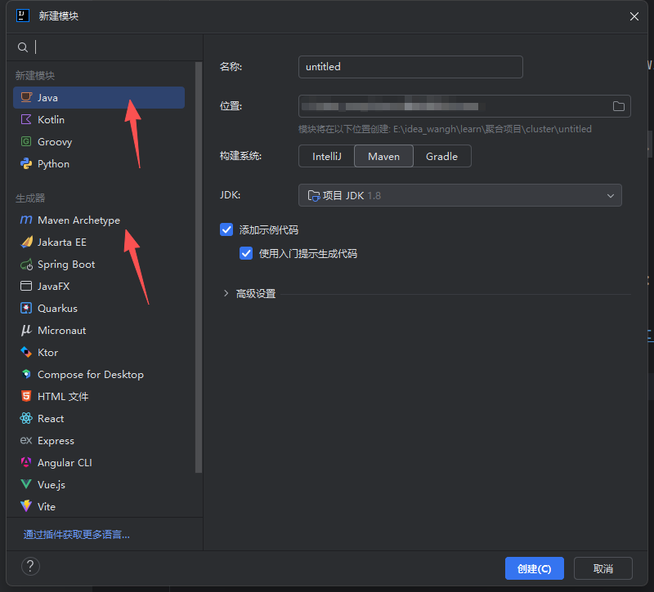Uncheck 添加示例代码 checkbox
The image size is (654, 592).
[226, 229]
